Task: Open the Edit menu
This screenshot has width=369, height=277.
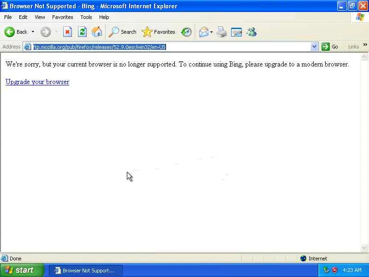Action: tap(23, 17)
